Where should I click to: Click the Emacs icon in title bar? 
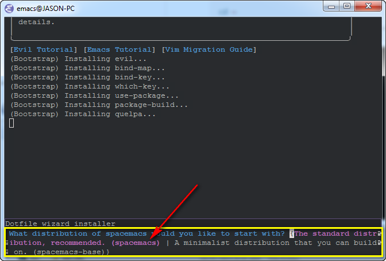click(9, 9)
